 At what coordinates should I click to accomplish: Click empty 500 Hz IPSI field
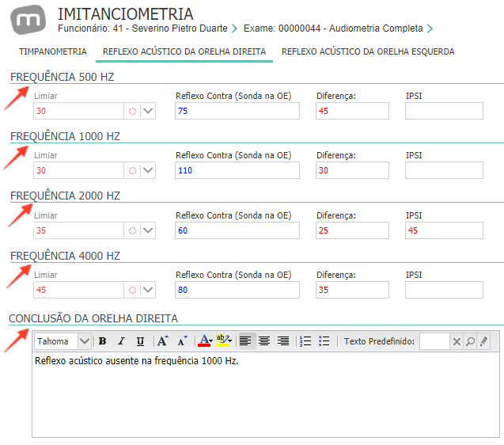pos(444,111)
